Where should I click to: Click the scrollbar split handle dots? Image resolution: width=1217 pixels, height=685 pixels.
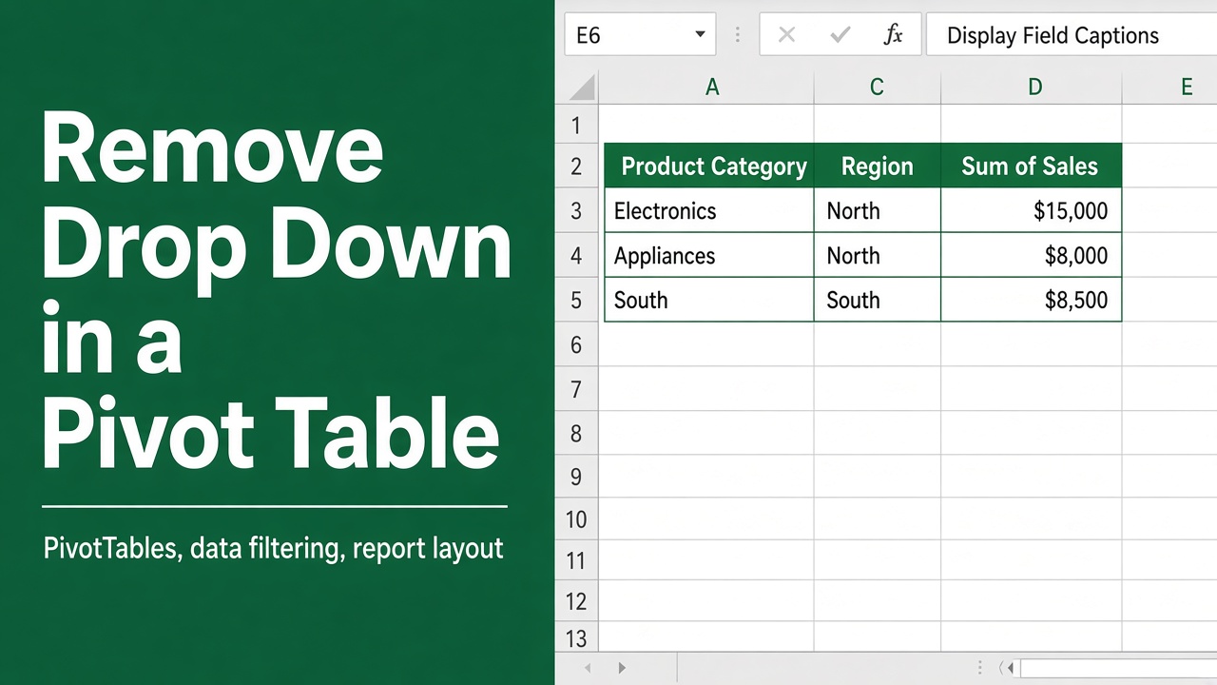(980, 668)
